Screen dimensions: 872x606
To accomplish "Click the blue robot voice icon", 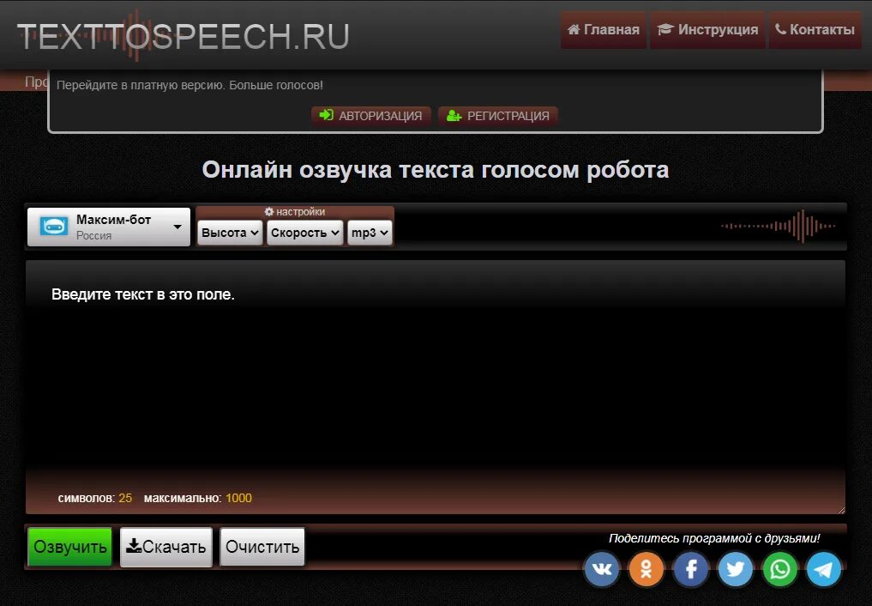I will point(55,226).
